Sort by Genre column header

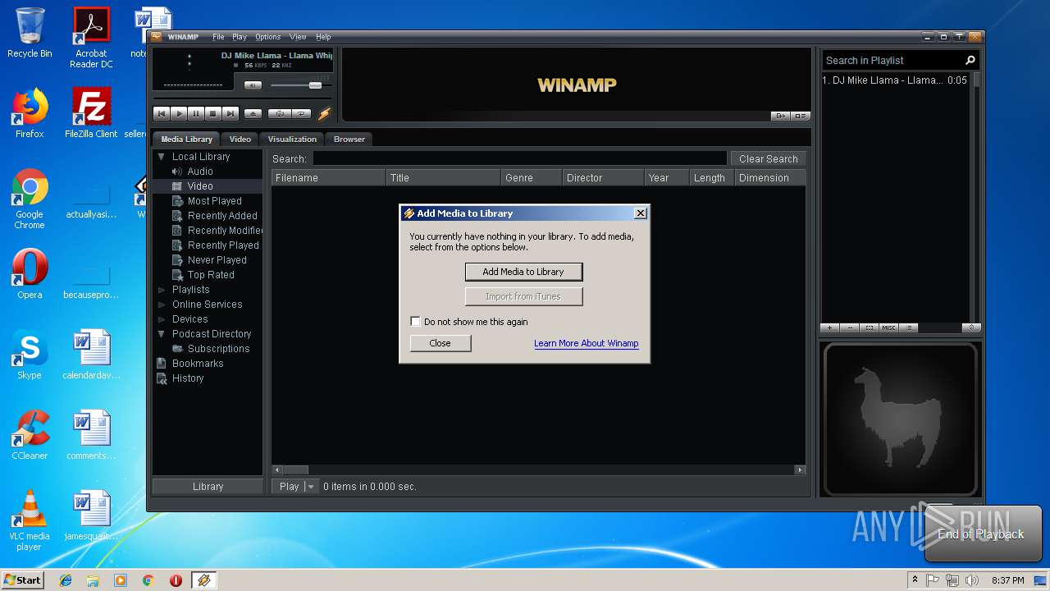[x=532, y=177]
